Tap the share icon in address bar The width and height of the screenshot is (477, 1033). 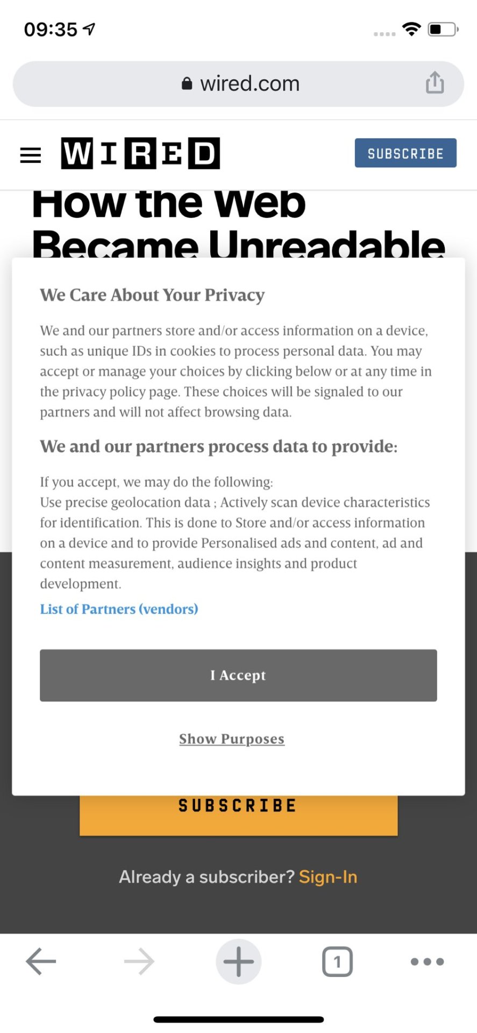[435, 83]
